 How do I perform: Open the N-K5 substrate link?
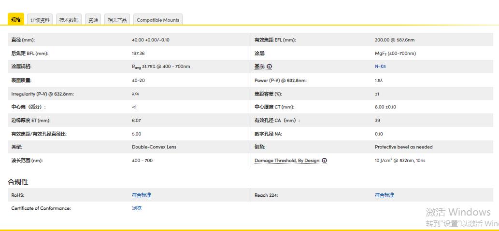(381, 67)
